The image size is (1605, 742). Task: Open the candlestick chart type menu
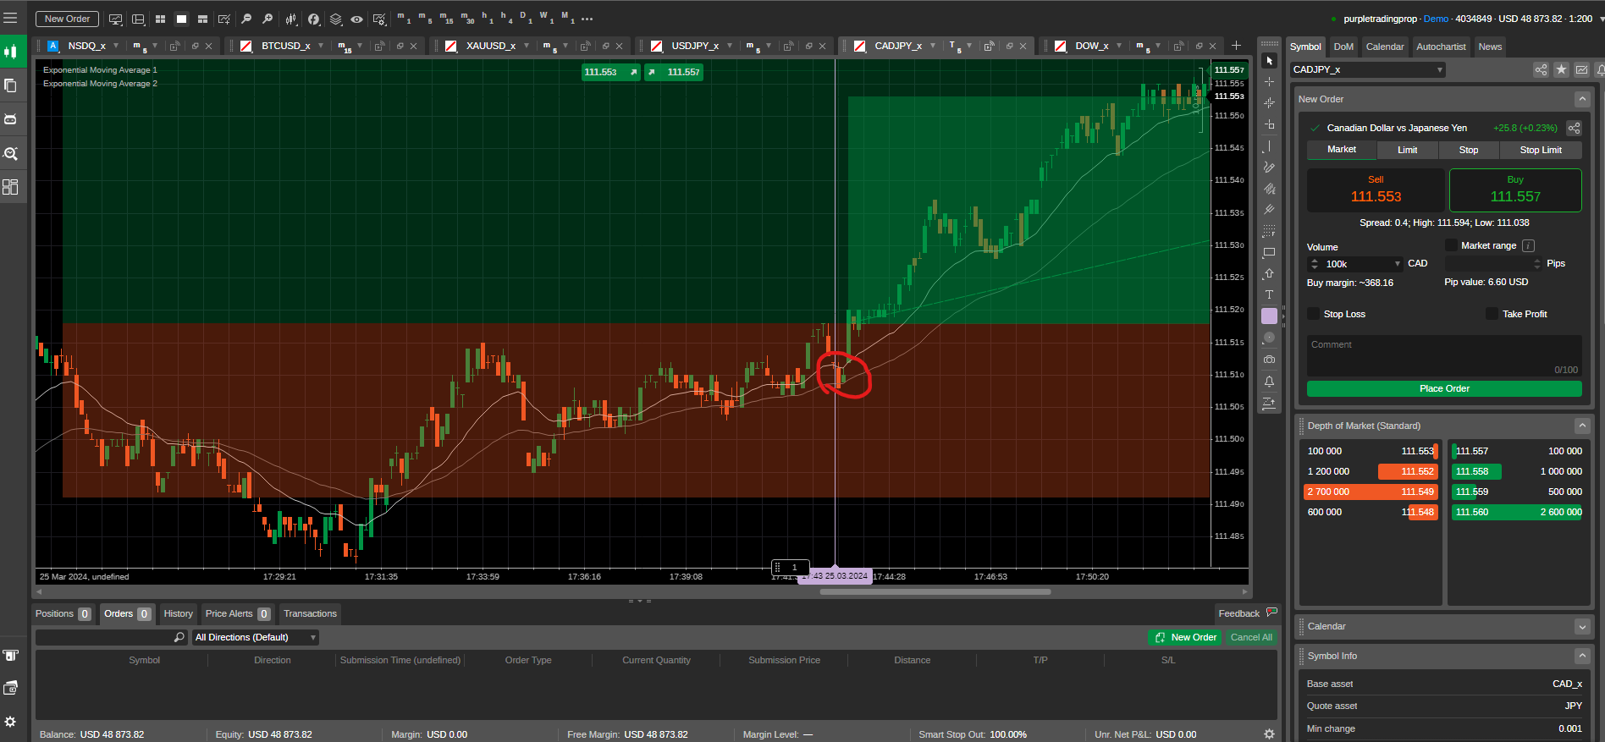point(291,19)
